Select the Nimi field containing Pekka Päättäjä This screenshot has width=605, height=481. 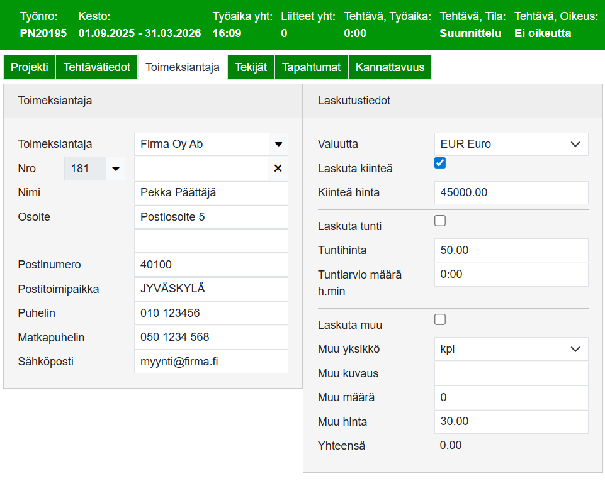click(x=210, y=192)
